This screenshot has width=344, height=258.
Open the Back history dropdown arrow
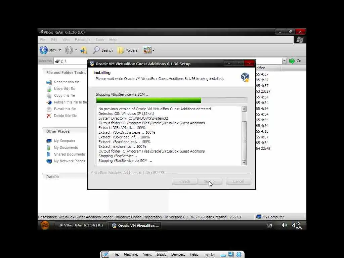tap(60, 50)
